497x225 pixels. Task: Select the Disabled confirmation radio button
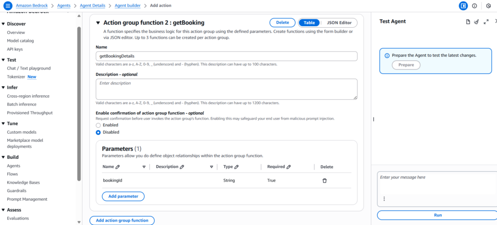(x=98, y=132)
